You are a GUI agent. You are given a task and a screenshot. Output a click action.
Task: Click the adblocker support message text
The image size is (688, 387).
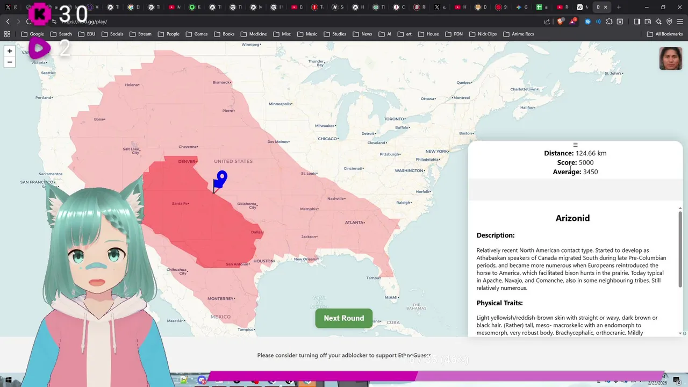click(x=344, y=355)
